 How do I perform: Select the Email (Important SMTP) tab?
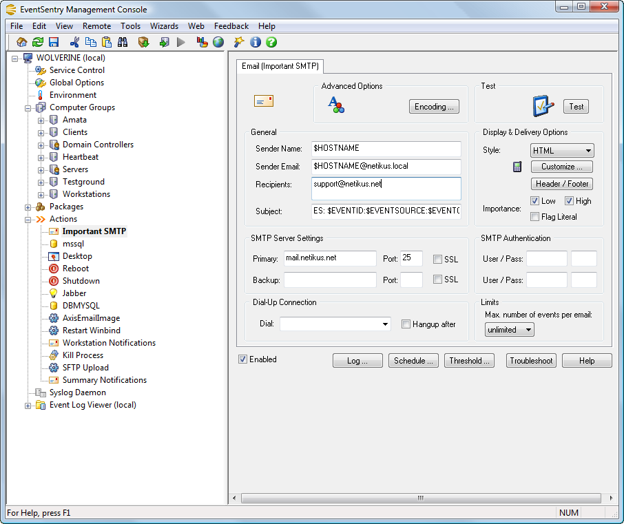click(280, 66)
